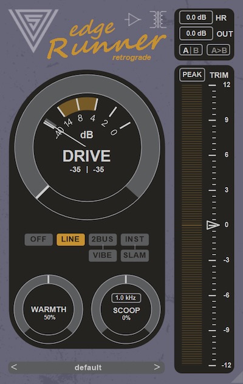The image size is (243, 384).
Task: Toggle A|B comparison
Action: 191,50
